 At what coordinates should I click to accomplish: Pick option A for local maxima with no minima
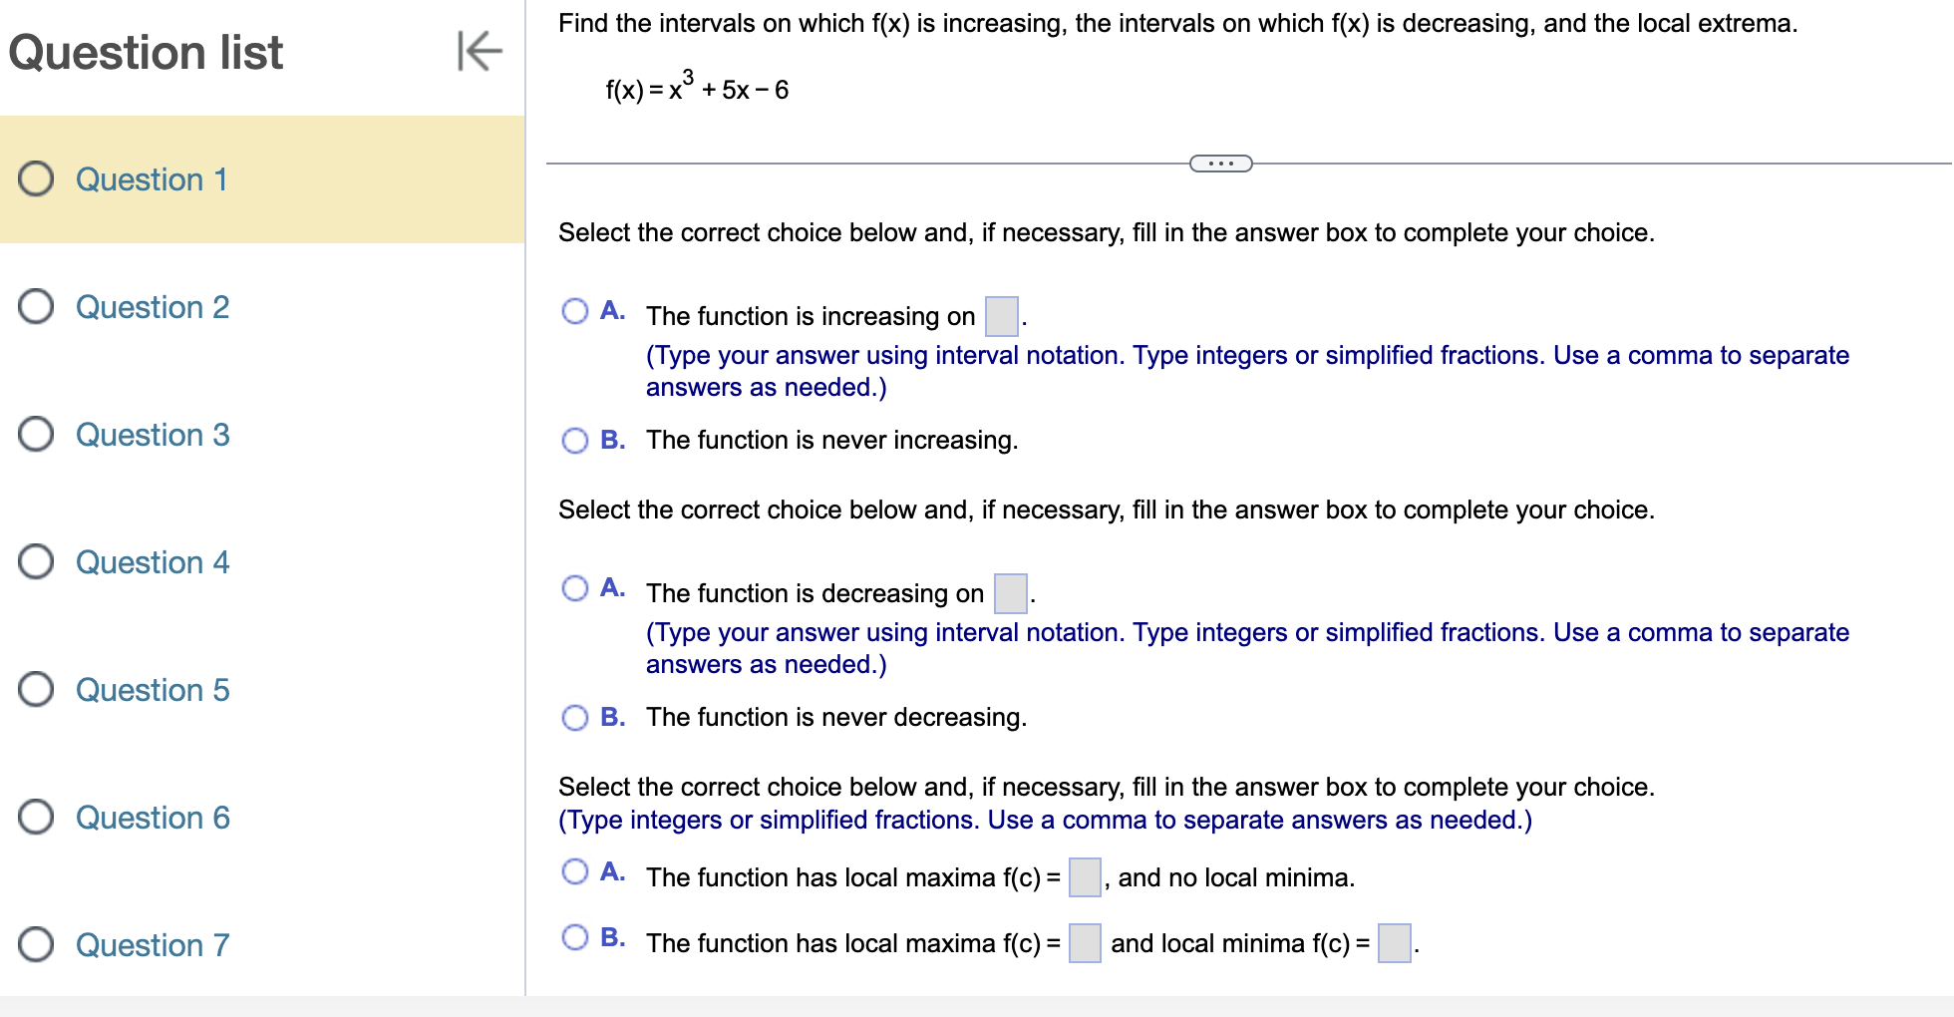pyautogui.click(x=575, y=871)
